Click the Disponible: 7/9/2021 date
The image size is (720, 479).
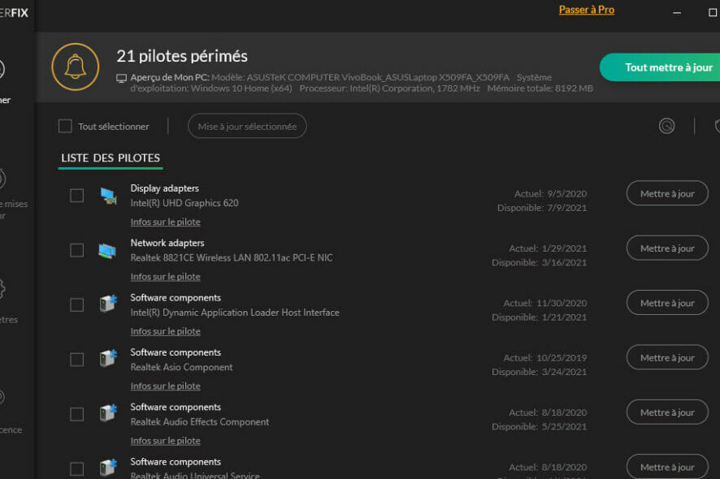coord(542,208)
